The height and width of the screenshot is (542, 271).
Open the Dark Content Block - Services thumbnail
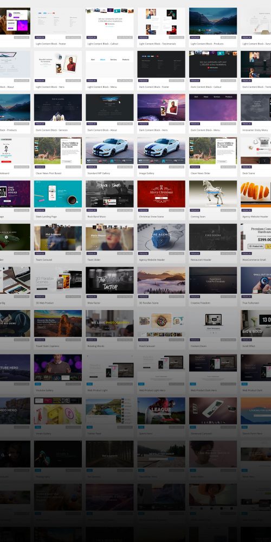pyautogui.click(x=58, y=107)
